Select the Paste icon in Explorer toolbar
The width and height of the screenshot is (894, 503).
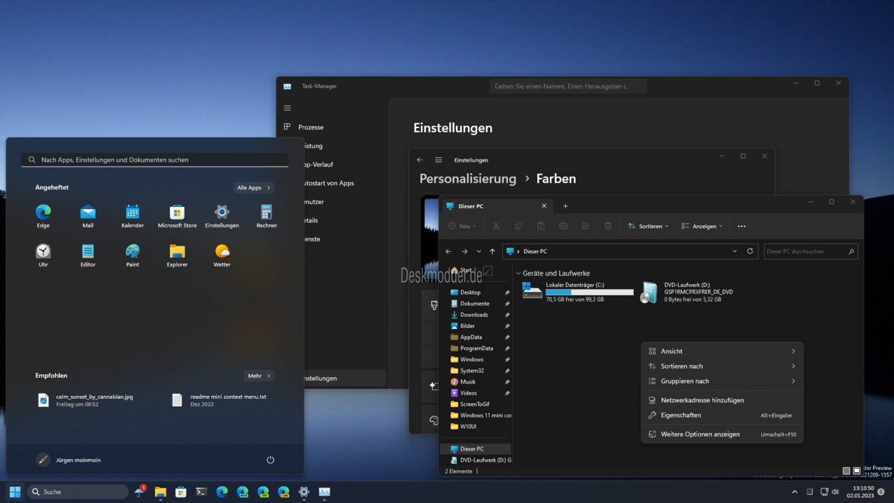[x=541, y=226]
